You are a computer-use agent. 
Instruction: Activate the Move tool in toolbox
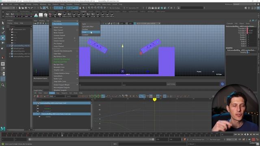tap(3, 38)
